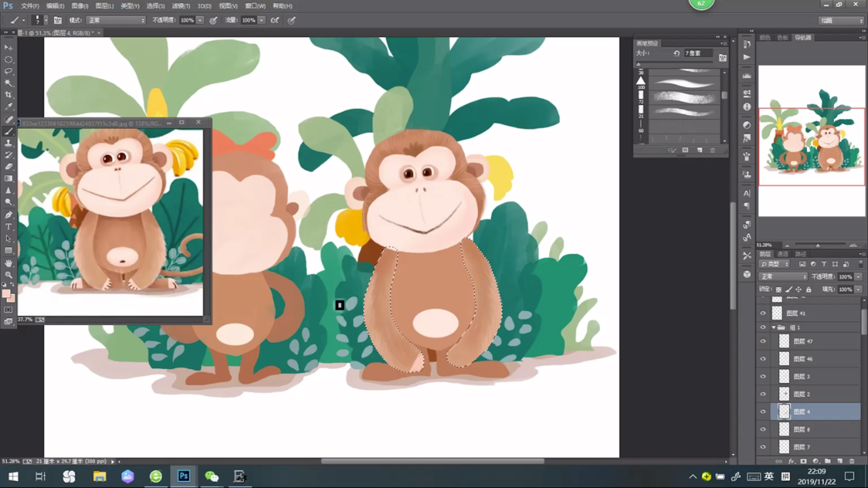Click the foreground color swatch
This screenshot has width=868, height=488.
click(x=6, y=294)
